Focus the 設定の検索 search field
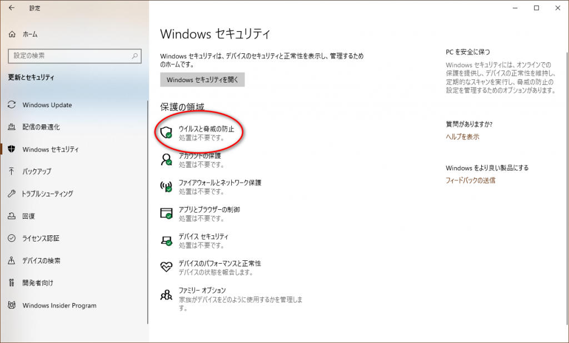This screenshot has height=343, width=569. click(x=69, y=56)
